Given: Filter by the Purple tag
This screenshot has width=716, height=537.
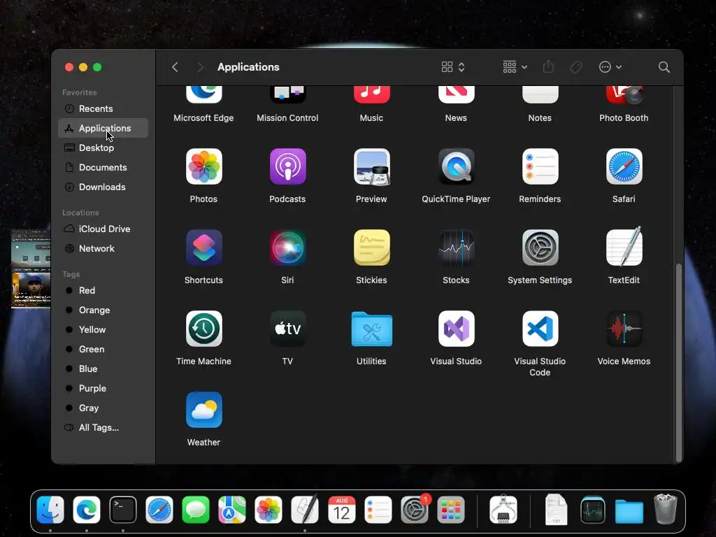Looking at the screenshot, I should coord(103,389).
